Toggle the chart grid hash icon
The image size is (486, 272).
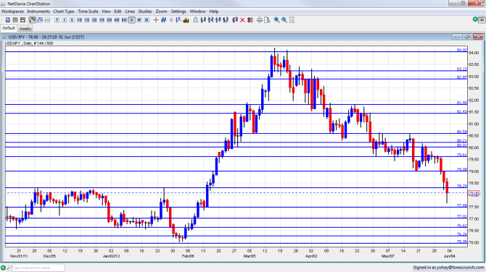pyautogui.click(x=164, y=20)
